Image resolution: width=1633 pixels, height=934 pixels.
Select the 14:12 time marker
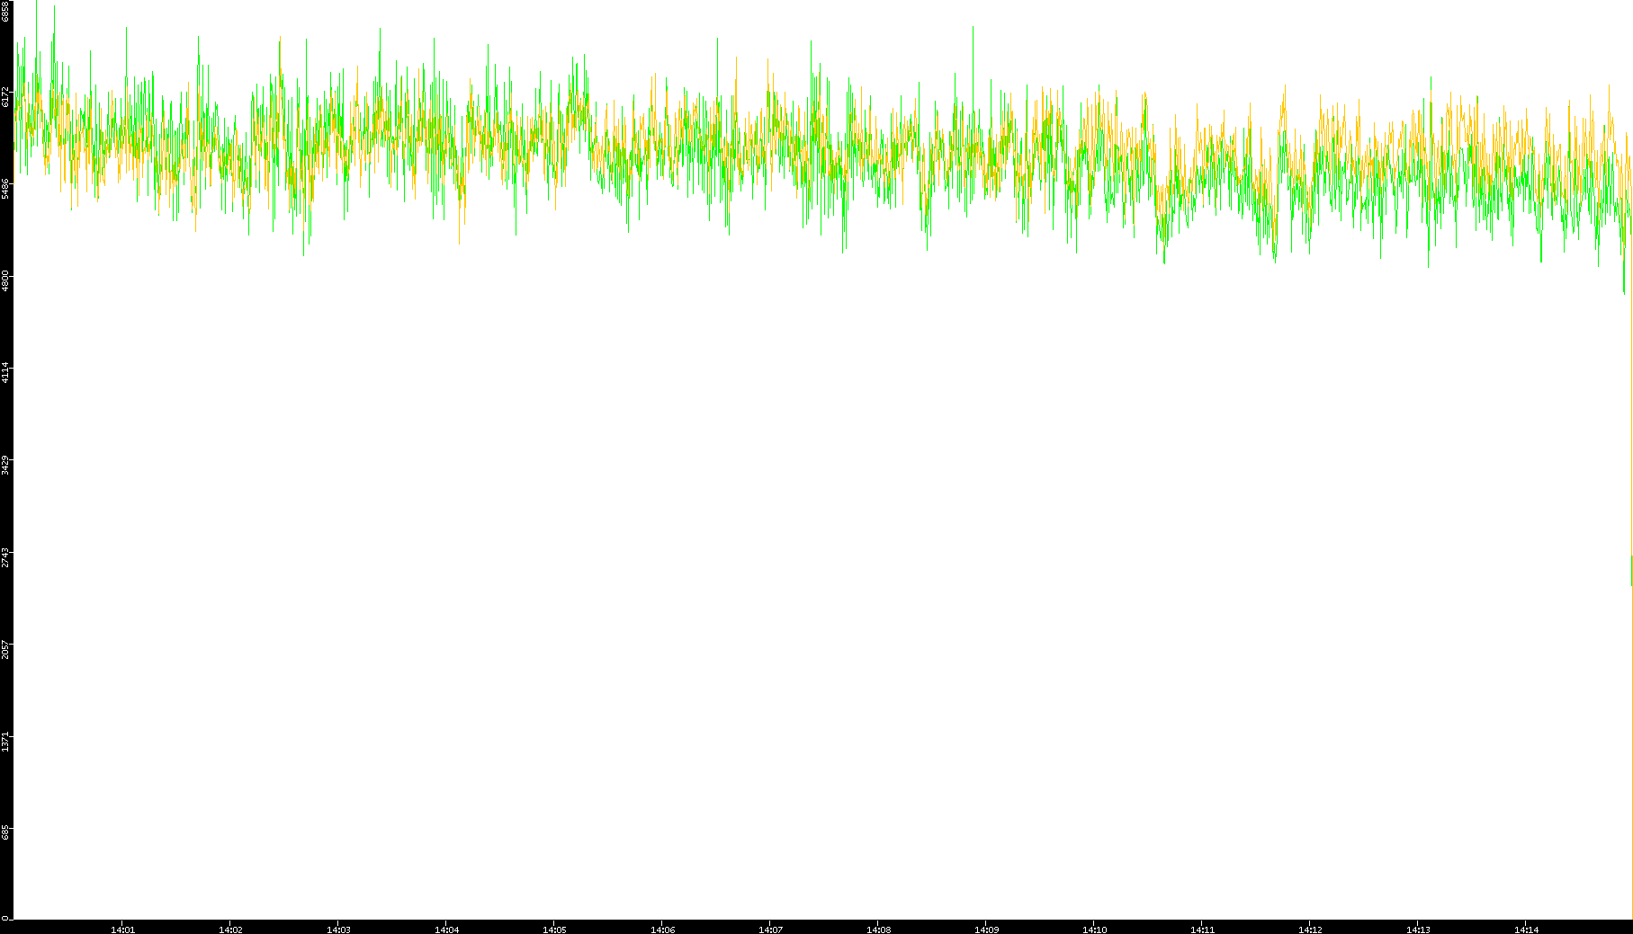(1310, 929)
